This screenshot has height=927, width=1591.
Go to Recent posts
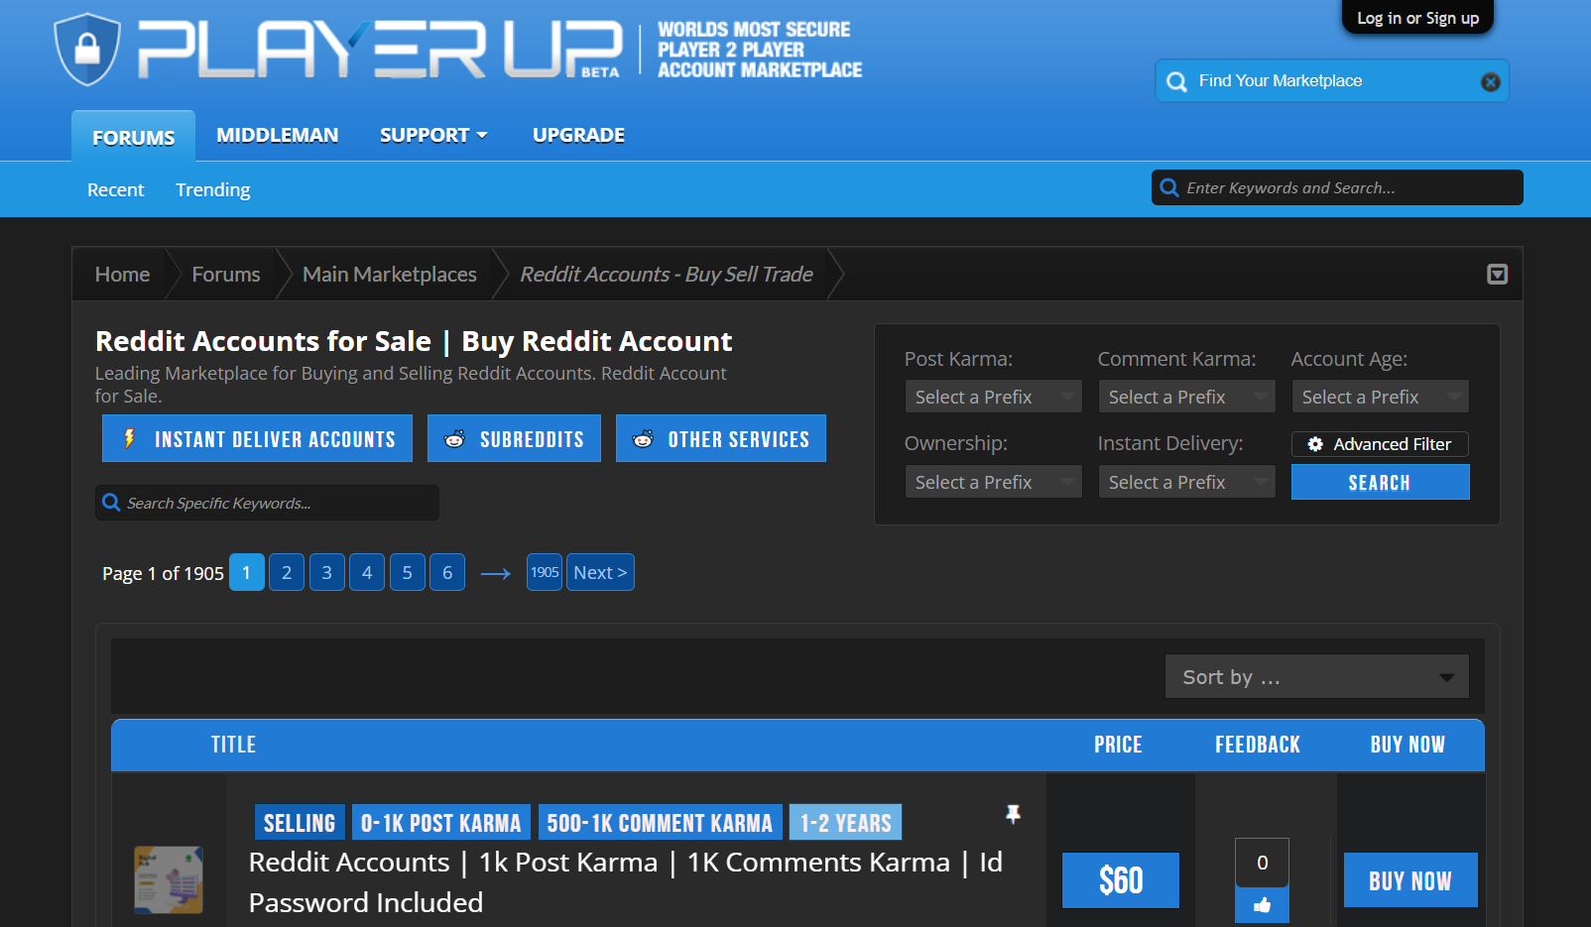coord(115,189)
